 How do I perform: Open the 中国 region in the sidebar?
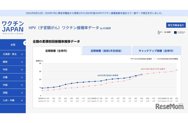click(x=13, y=85)
